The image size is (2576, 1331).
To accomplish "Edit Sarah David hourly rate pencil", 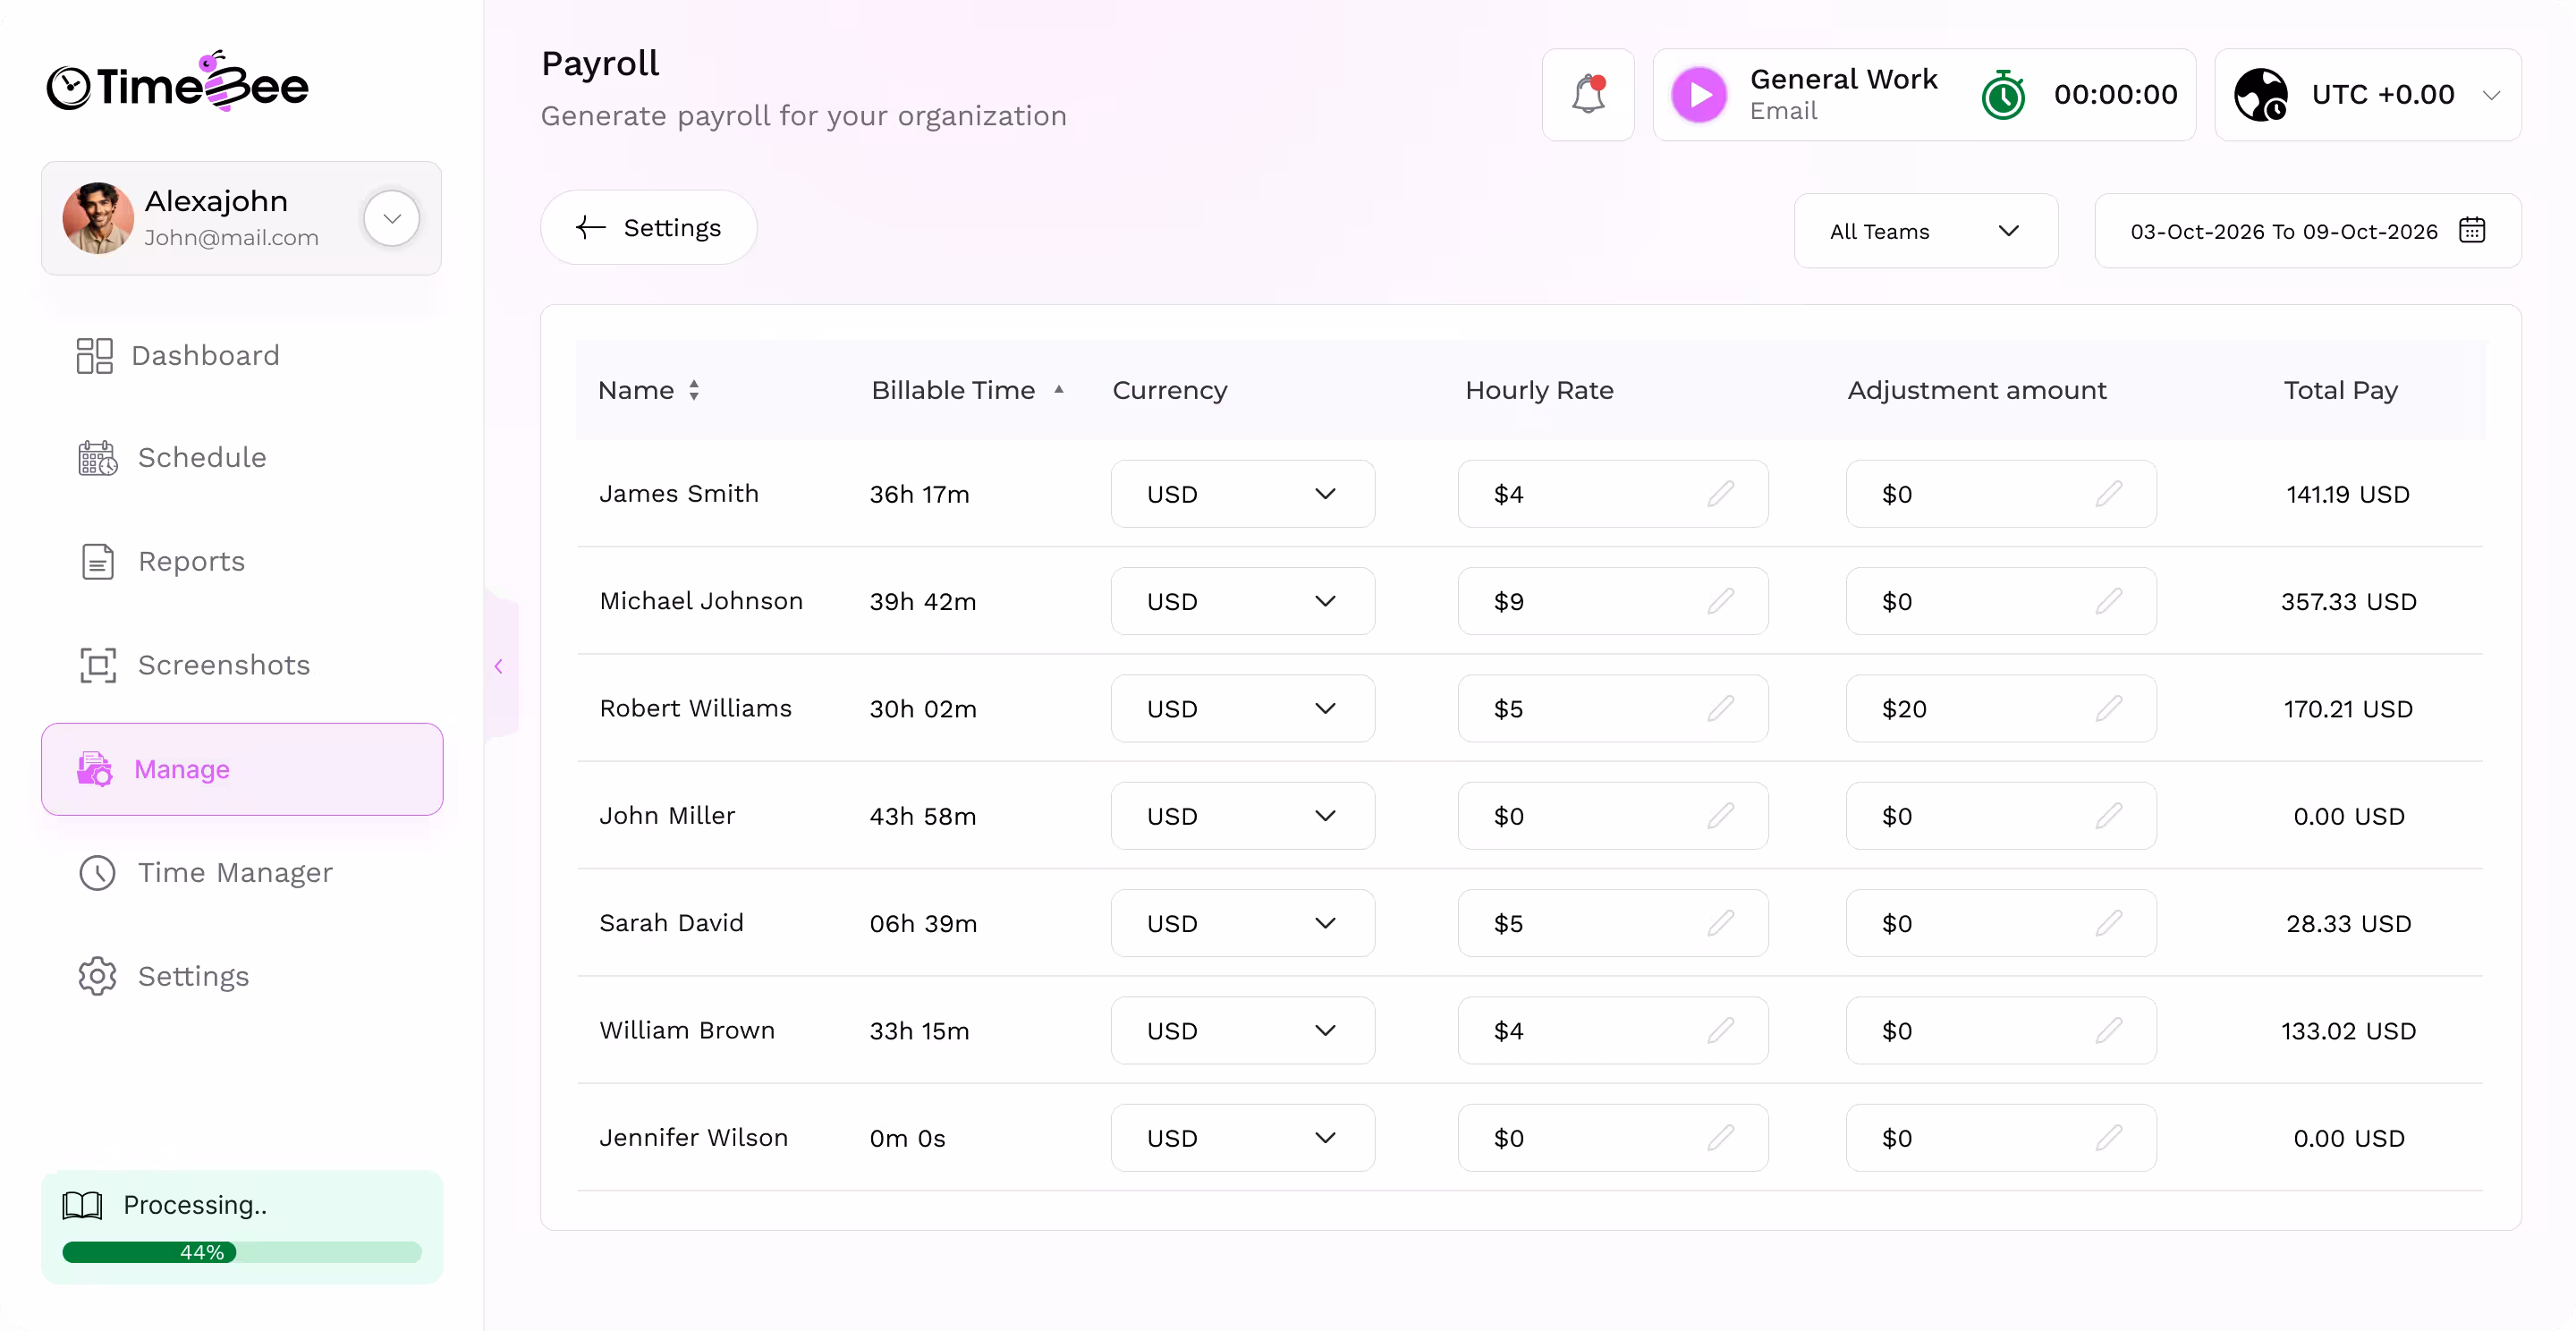I will pos(1720,923).
